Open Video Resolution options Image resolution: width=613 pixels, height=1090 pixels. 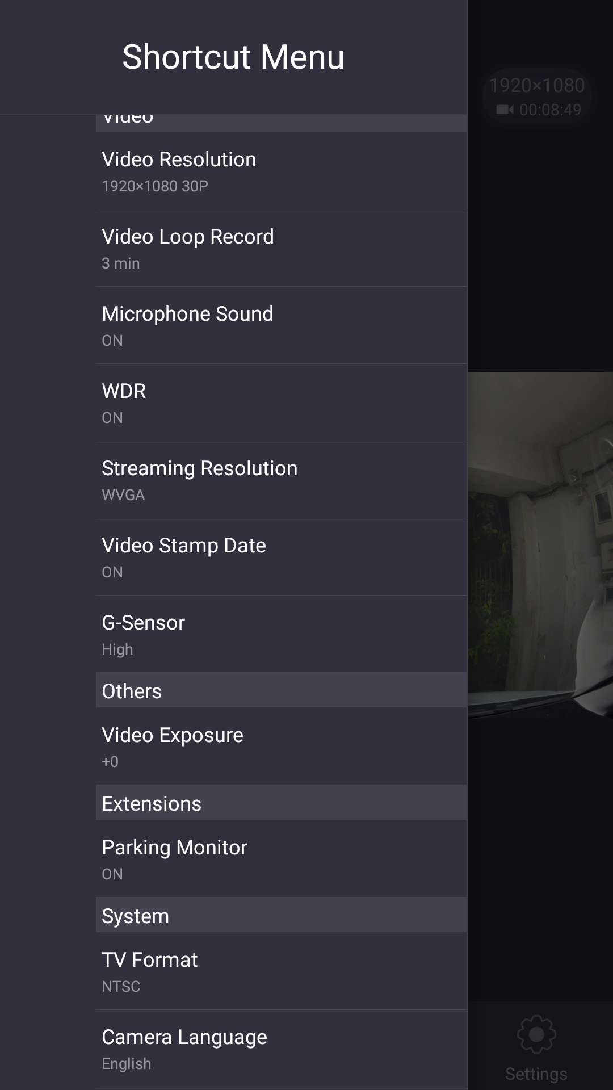[281, 171]
